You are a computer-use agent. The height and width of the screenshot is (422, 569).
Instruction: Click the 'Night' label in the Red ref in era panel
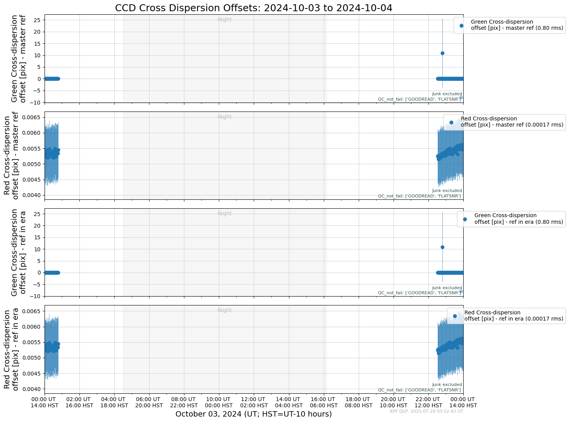(225, 310)
